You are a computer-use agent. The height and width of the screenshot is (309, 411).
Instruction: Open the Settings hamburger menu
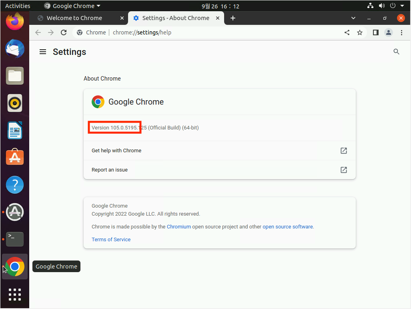[42, 51]
